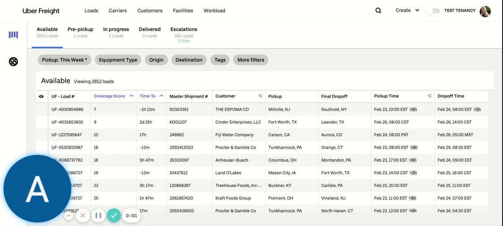Click master shipment 249862
503x226 pixels.
[x=176, y=135]
